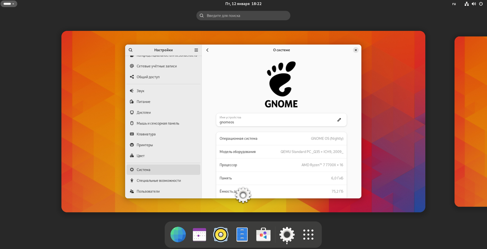Open the yellow speaker music app in dock
487x249 pixels.
tap(221, 234)
